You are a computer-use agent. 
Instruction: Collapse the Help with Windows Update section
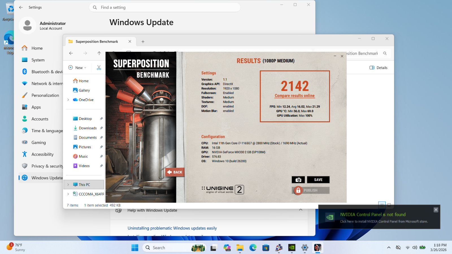pos(301,210)
